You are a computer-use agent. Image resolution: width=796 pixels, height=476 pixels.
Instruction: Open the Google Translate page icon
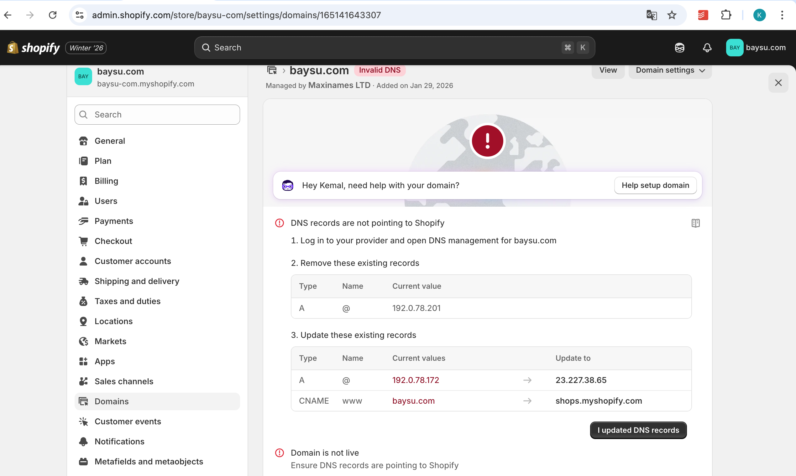click(651, 15)
